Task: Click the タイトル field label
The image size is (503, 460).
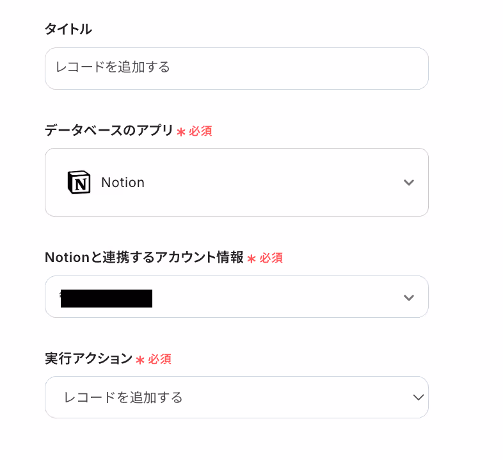Action: pos(68,29)
